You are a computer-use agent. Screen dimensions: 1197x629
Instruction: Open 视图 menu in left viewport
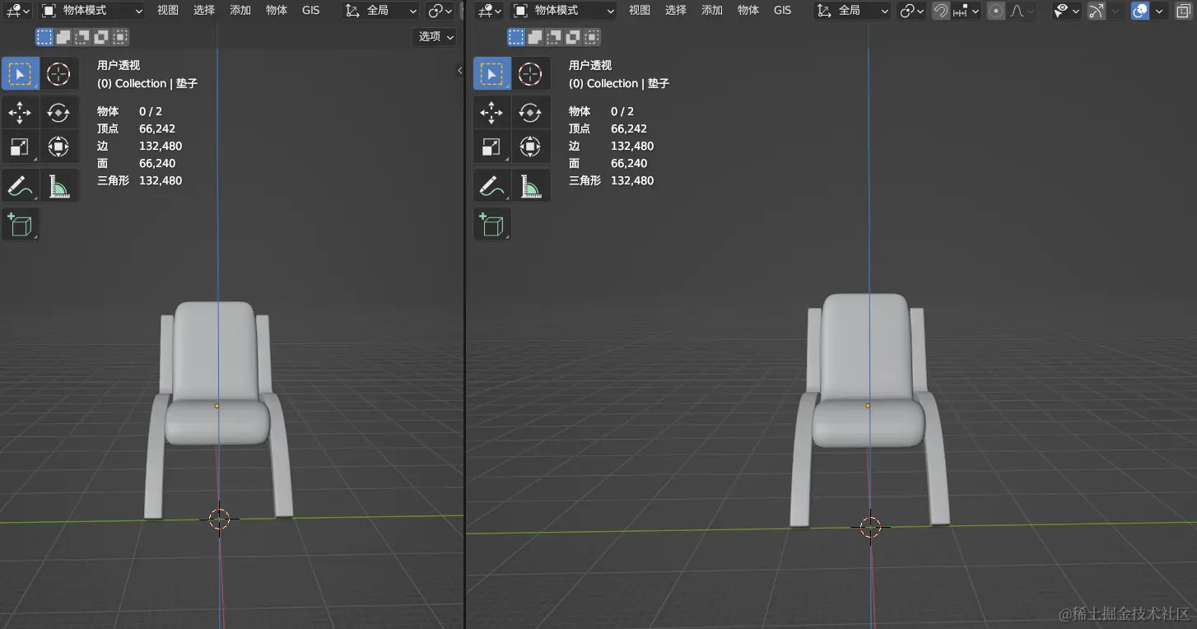tap(168, 11)
